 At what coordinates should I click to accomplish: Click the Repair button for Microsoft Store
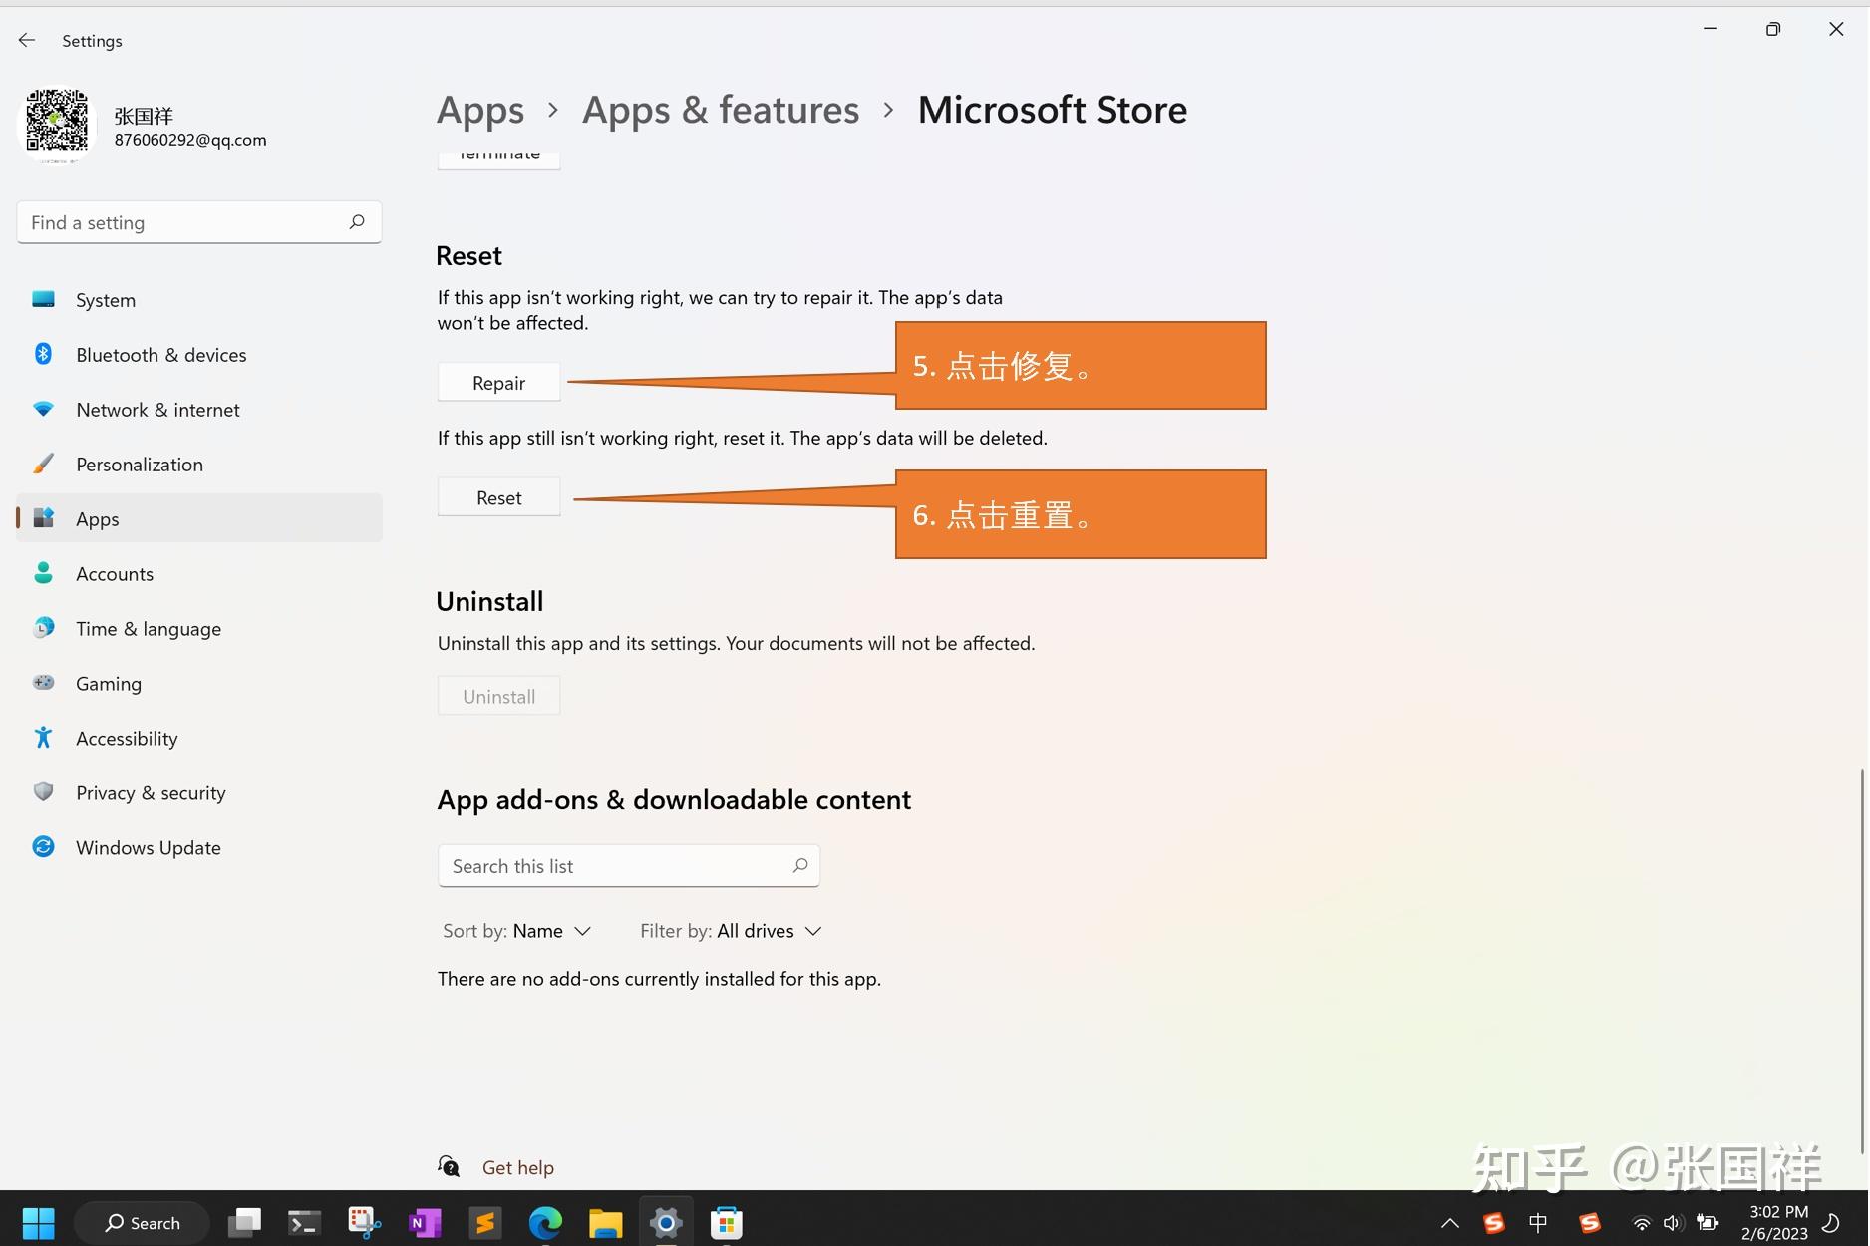tap(498, 382)
